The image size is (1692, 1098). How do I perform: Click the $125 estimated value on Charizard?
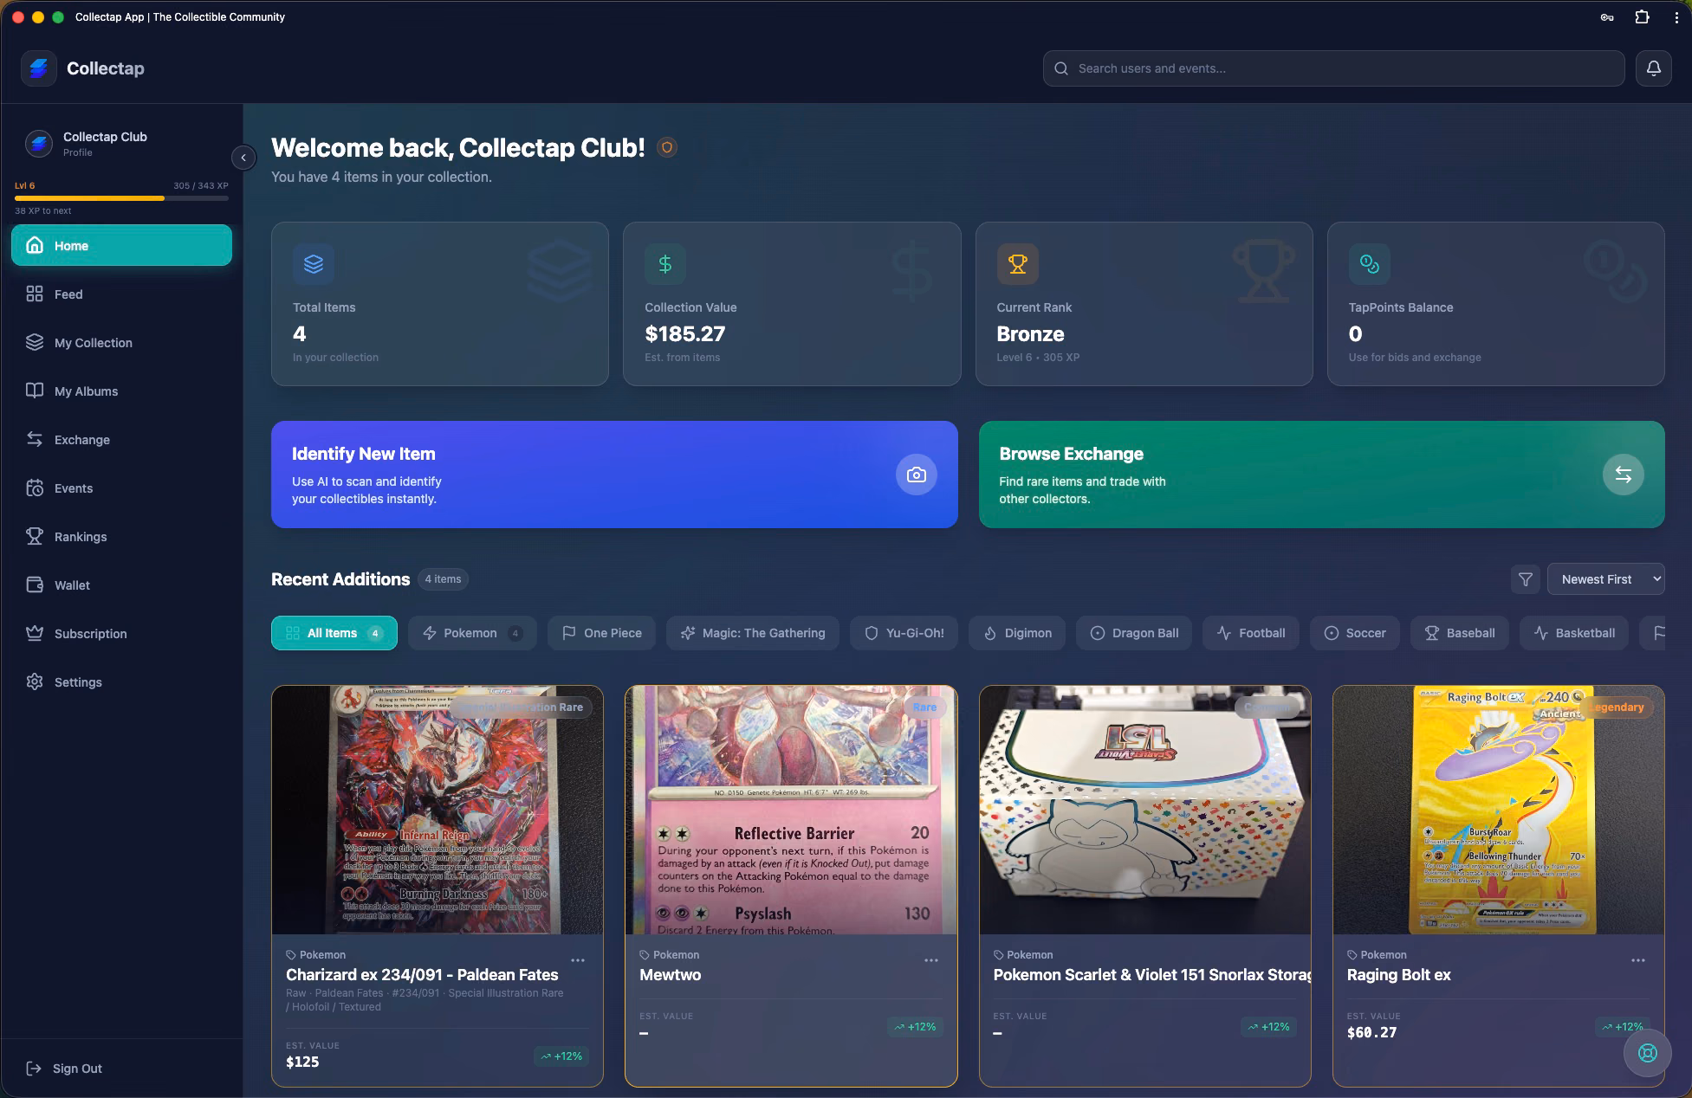click(302, 1062)
